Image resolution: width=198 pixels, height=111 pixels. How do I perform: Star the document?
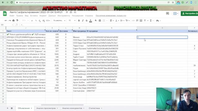pyautogui.click(x=67, y=12)
